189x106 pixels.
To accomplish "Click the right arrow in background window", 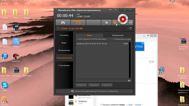I will [x=153, y=62].
